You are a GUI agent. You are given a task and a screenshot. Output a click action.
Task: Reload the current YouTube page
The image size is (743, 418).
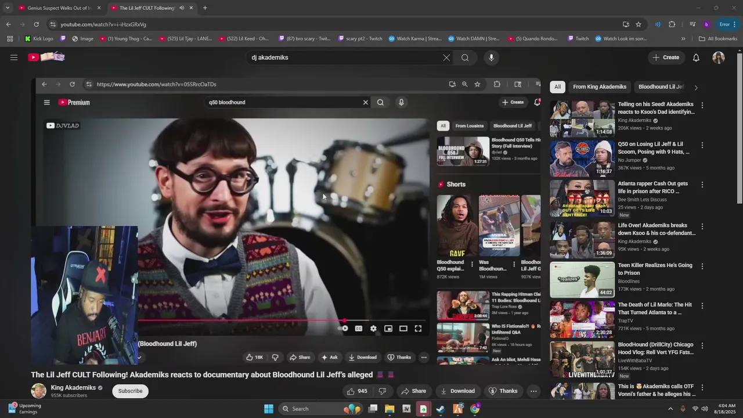[36, 24]
